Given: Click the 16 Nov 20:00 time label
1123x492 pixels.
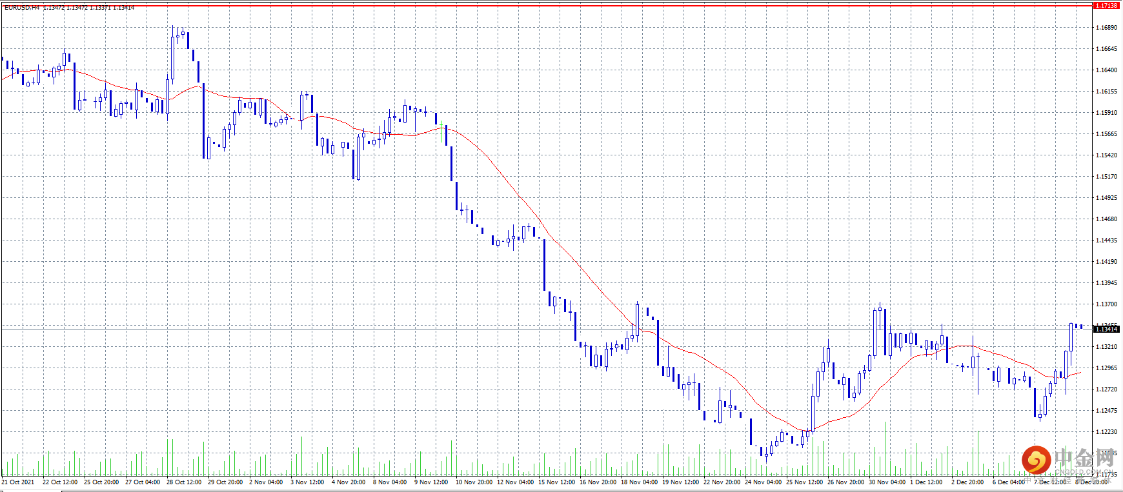Looking at the screenshot, I should 598,482.
